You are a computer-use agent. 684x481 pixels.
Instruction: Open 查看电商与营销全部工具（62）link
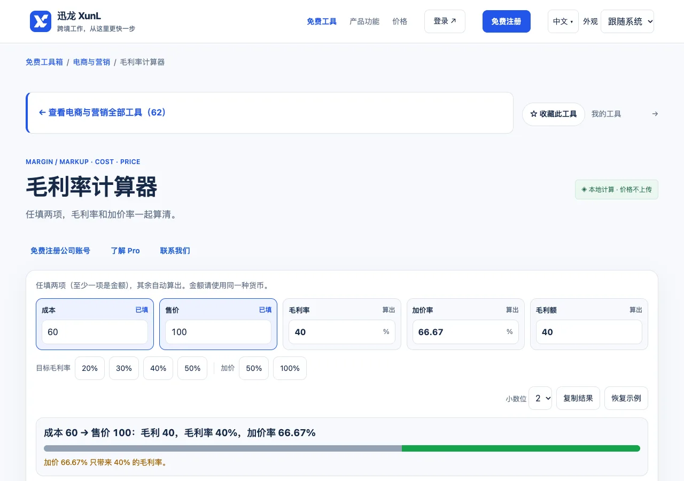103,113
